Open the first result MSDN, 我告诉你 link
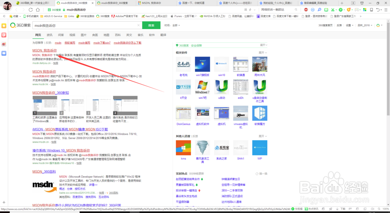This screenshot has width=390, height=213. (44, 50)
